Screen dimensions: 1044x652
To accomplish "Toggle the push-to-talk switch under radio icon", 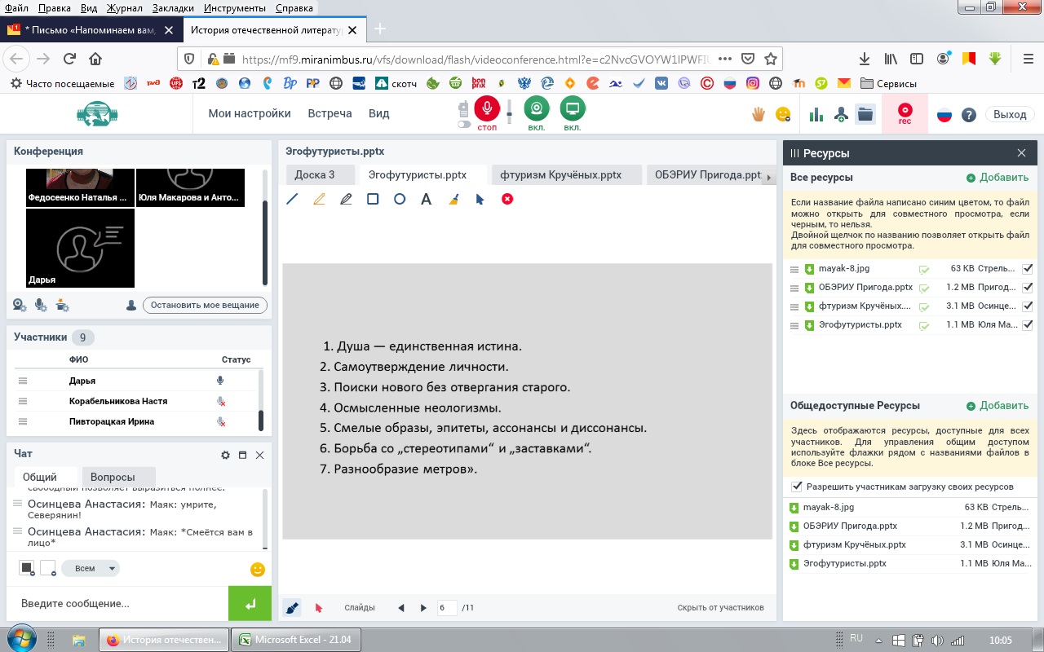I will coord(462,125).
